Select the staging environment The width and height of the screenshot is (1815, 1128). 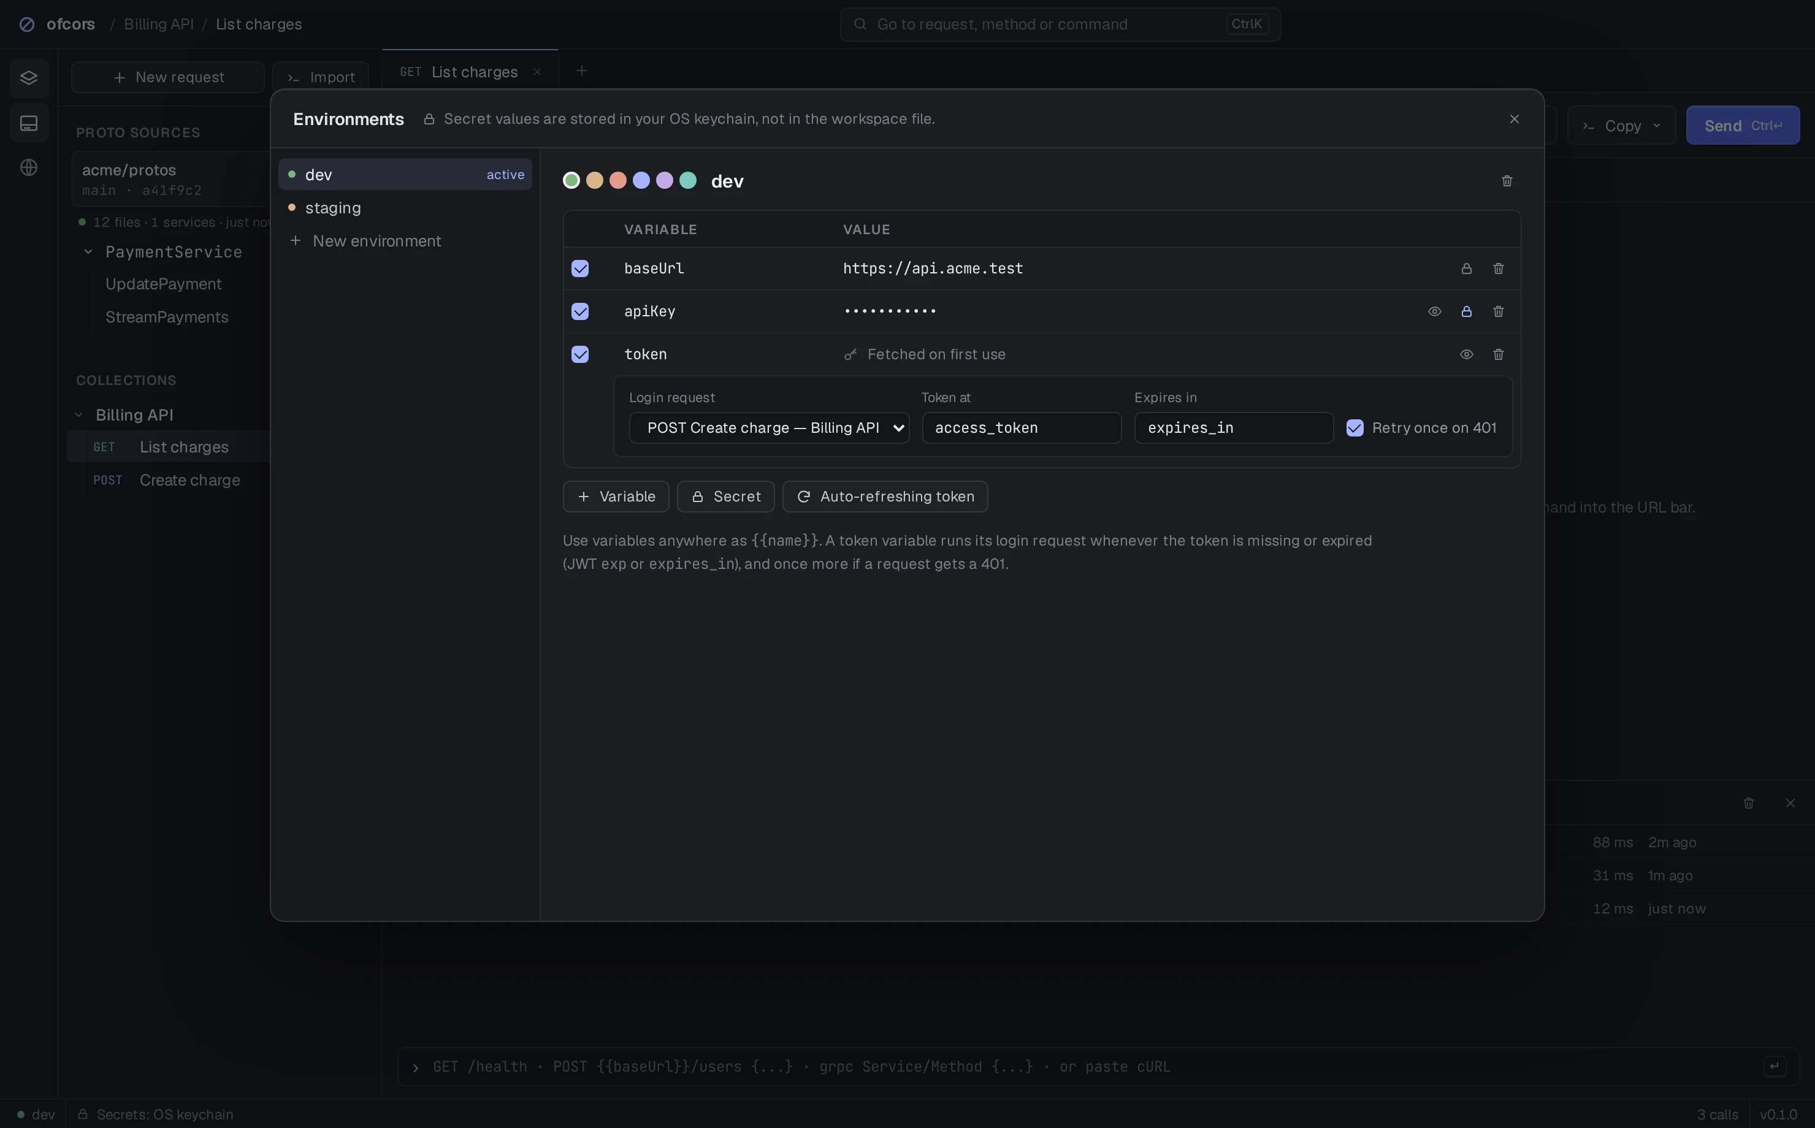(x=405, y=208)
